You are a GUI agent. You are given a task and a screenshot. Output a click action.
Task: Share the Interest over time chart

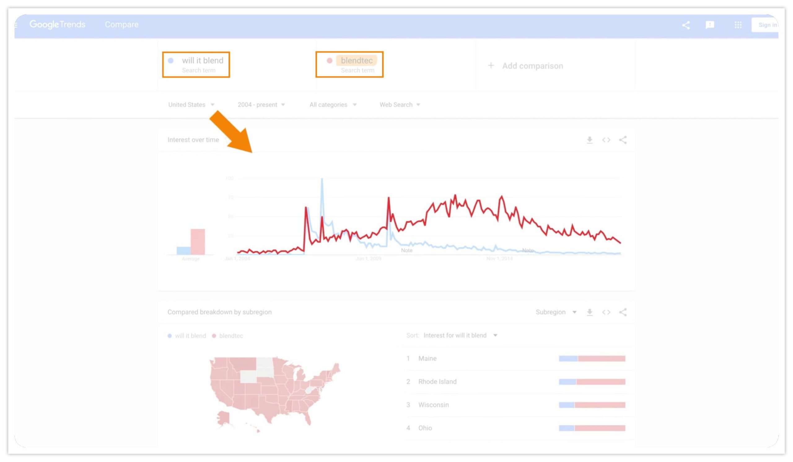(623, 140)
